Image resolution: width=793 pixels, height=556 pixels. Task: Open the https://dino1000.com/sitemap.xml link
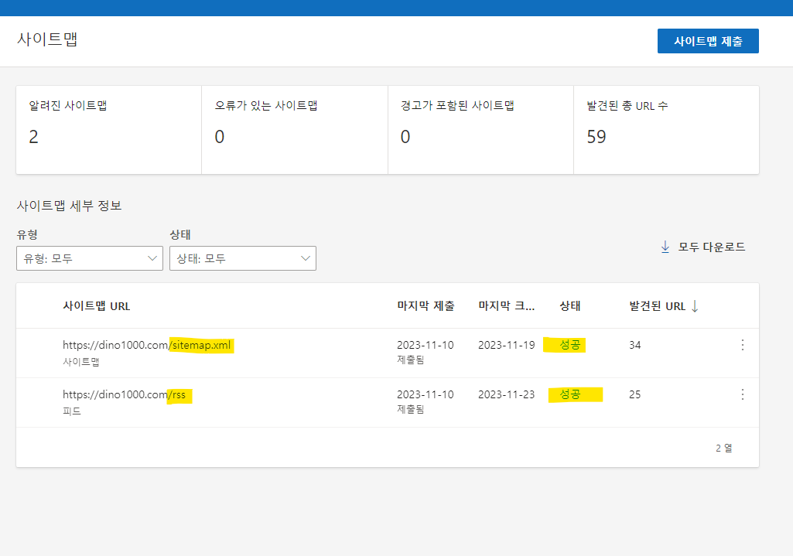tap(147, 345)
